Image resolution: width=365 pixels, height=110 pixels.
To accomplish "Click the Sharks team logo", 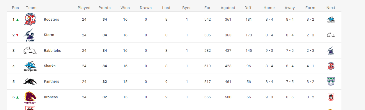I will pos(30,66).
